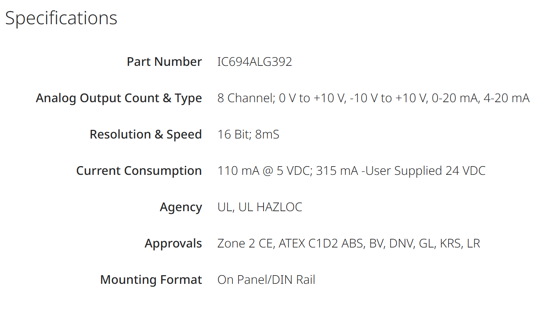Select the IC694ALG392 part number text
Screen dimensions: 560x316
255,62
